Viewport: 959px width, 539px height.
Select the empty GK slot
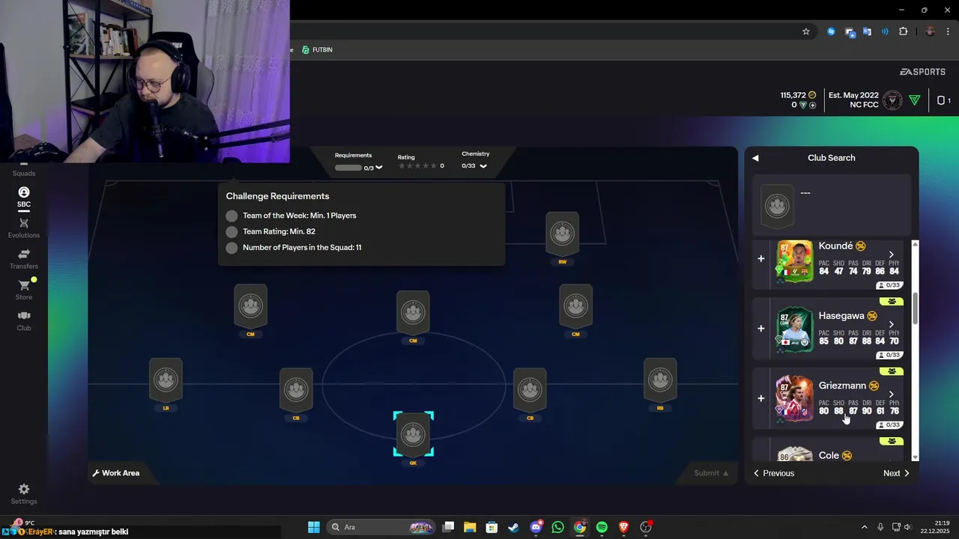[x=413, y=434]
